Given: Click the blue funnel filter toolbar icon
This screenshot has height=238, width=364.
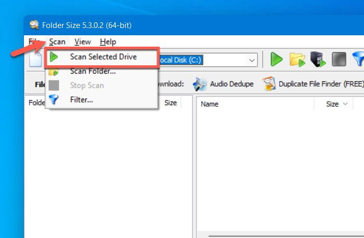Looking at the screenshot, I should [358, 59].
